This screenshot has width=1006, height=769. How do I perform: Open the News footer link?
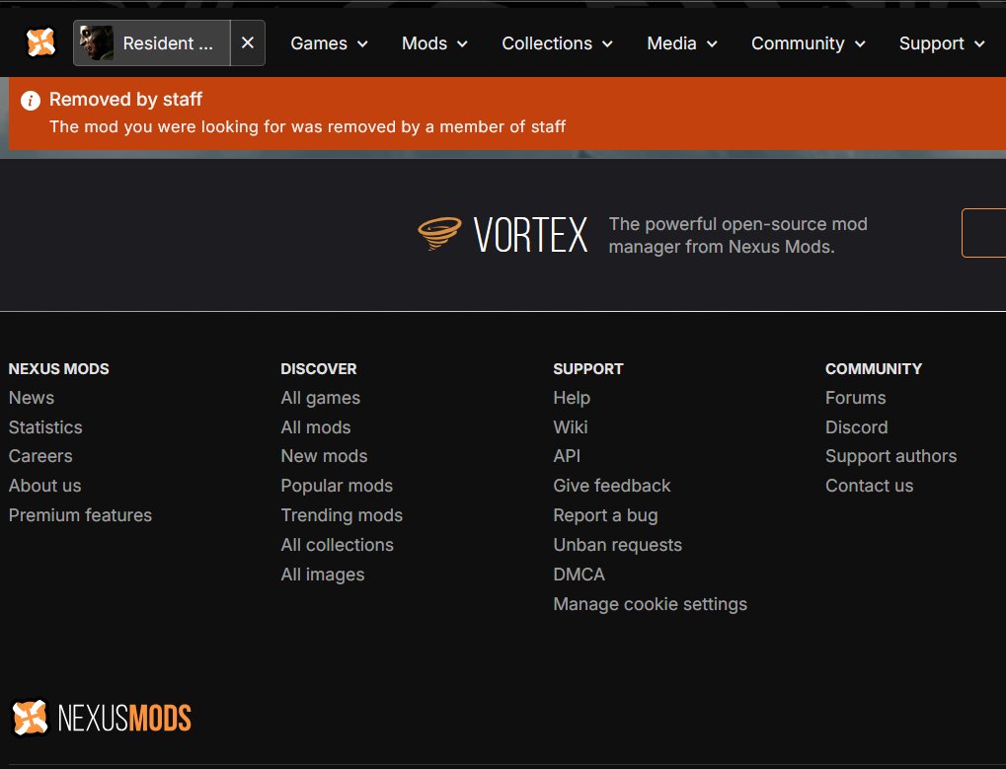pos(32,398)
